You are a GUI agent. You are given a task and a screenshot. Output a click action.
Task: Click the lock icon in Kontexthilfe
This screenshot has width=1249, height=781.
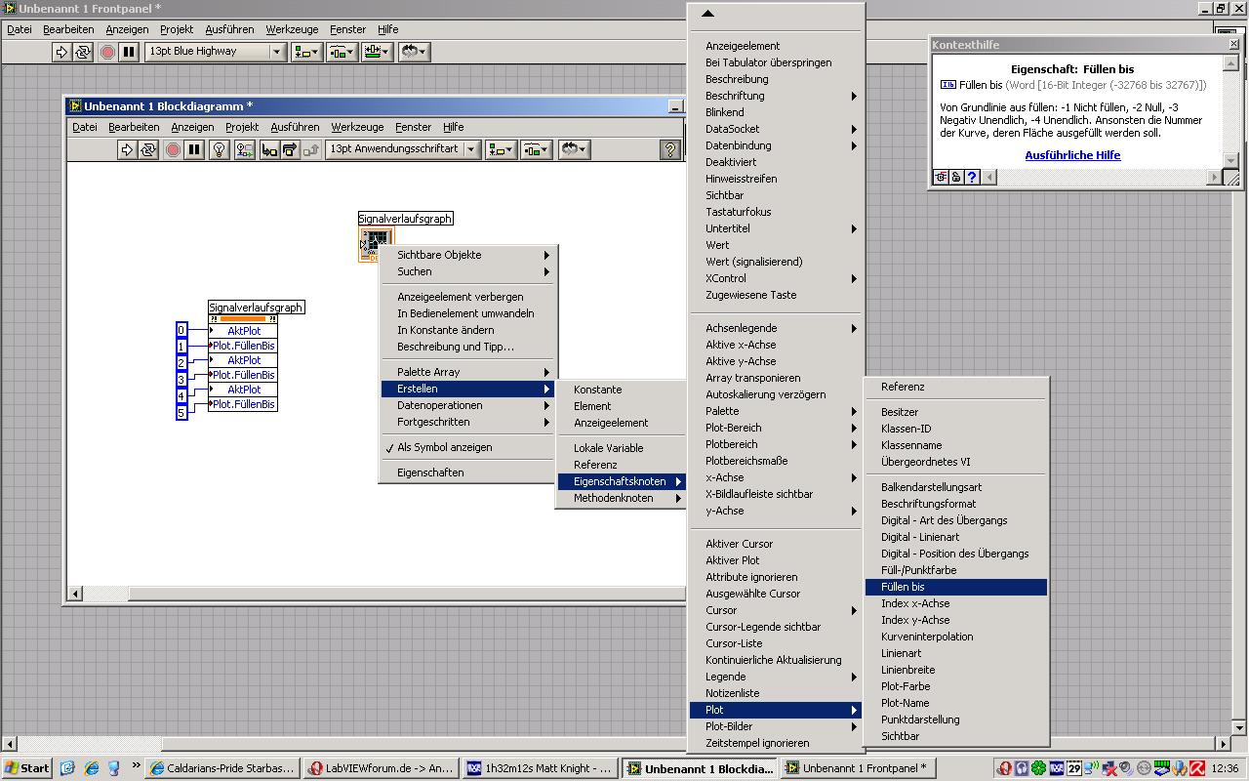point(956,177)
